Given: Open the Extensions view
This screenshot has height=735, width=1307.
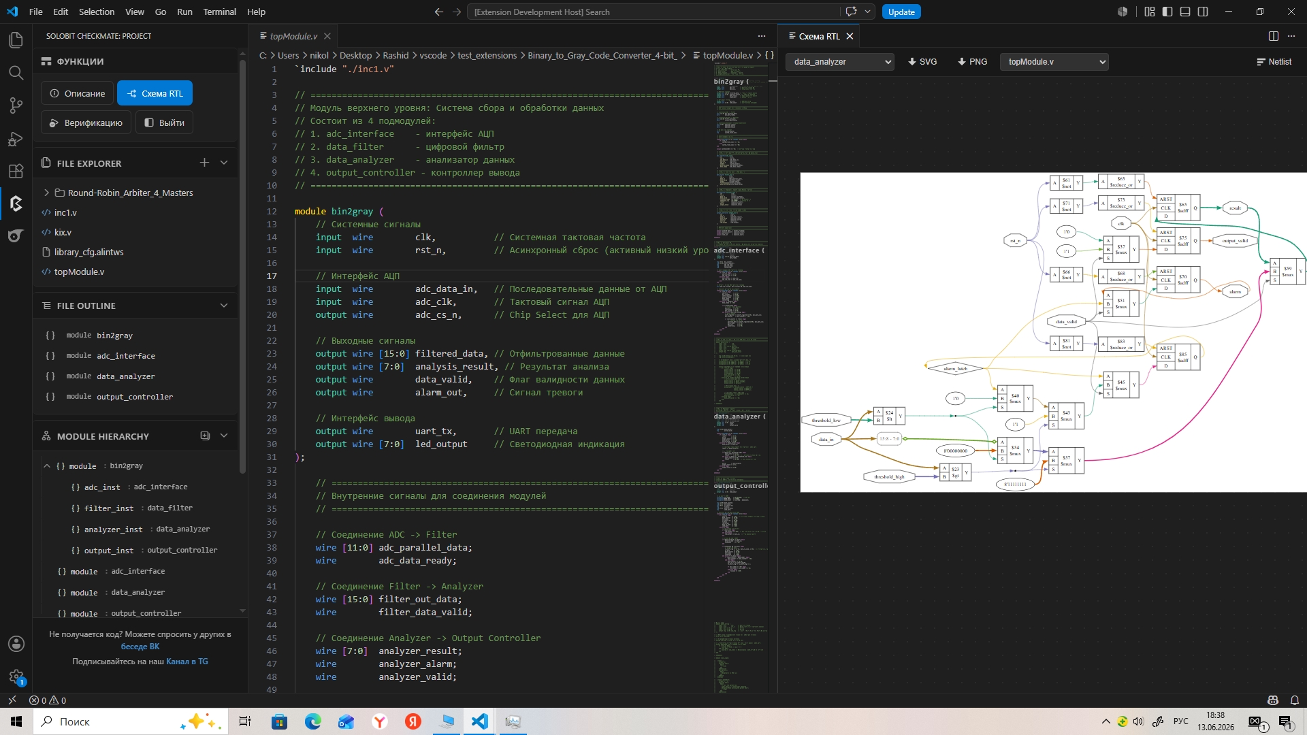Looking at the screenshot, I should pyautogui.click(x=16, y=171).
